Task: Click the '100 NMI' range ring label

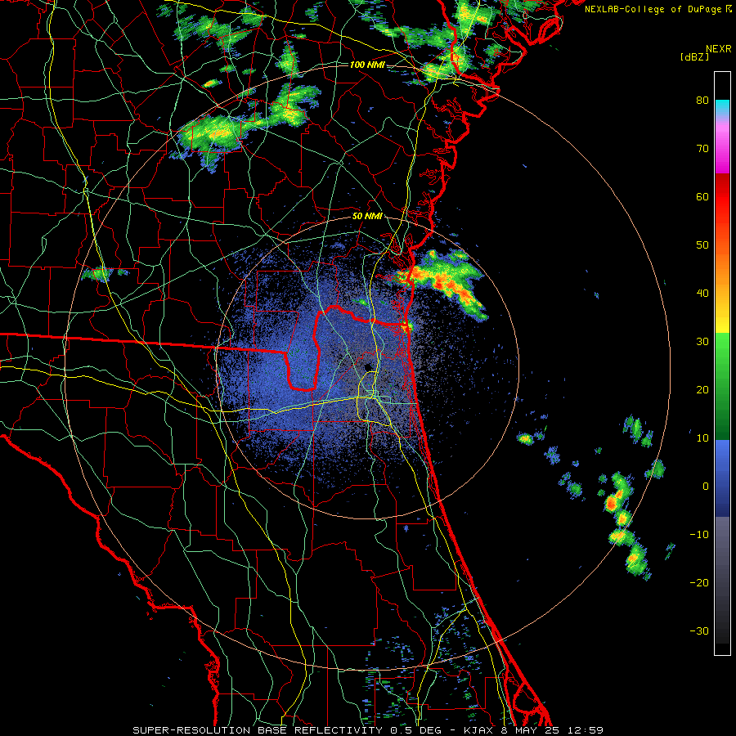Action: pos(367,65)
